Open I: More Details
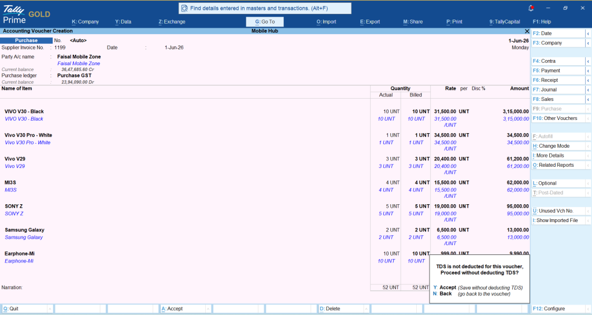This screenshot has height=315, width=592. click(558, 155)
